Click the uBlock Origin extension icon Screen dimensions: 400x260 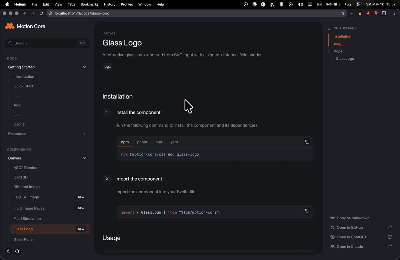(368, 13)
